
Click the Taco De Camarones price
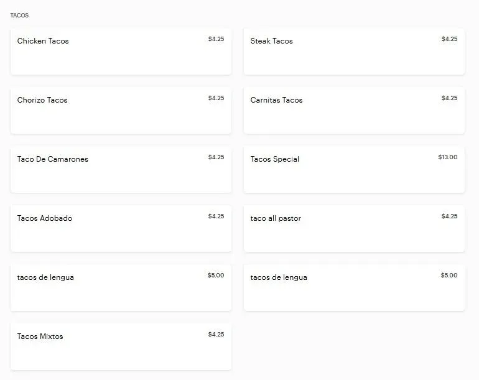(216, 157)
